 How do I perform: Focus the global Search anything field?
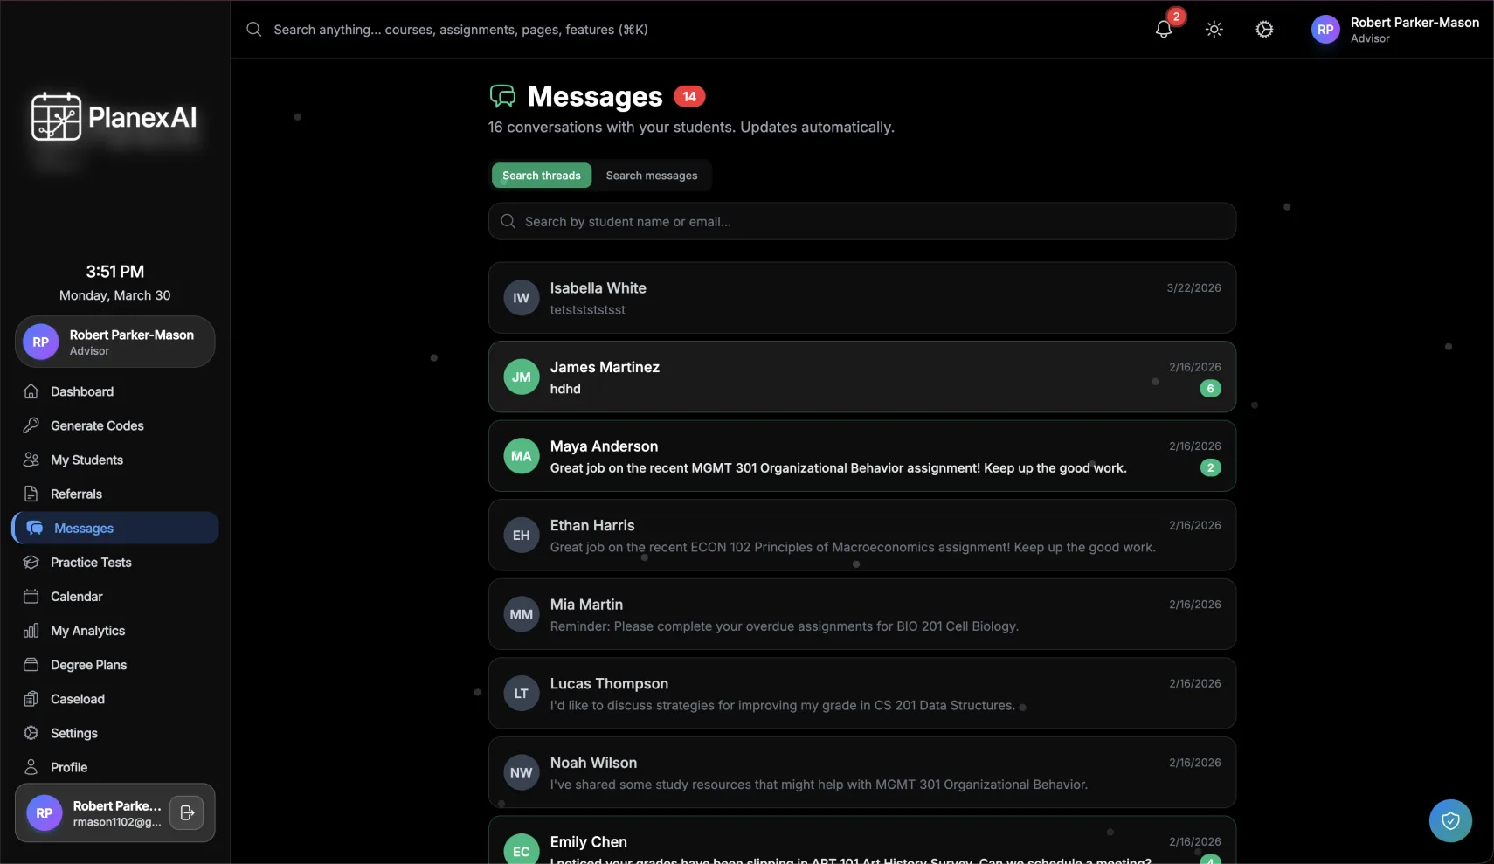(460, 30)
